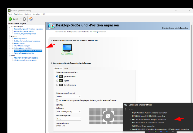This screenshot has height=133, width=193.
Task: Open HDCP-Status anzeigen page
Action: (x=22, y=46)
